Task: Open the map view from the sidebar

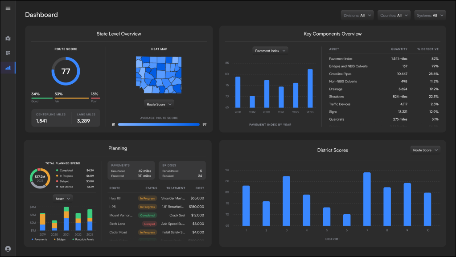Action: tap(8, 38)
